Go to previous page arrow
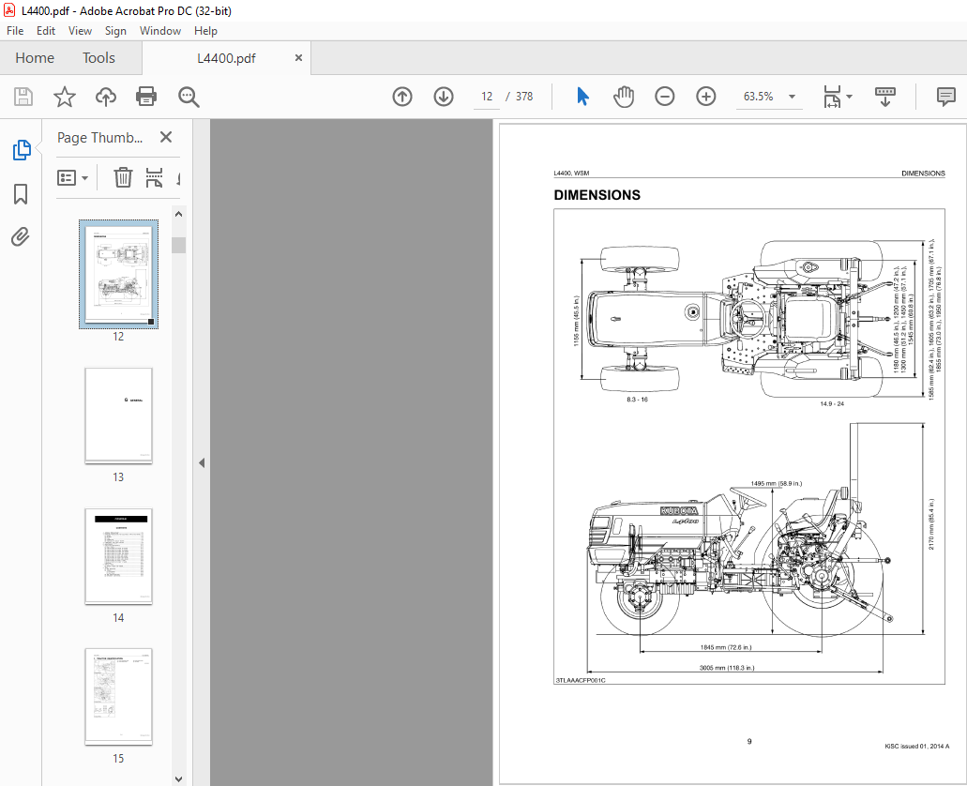The width and height of the screenshot is (967, 786). tap(402, 97)
